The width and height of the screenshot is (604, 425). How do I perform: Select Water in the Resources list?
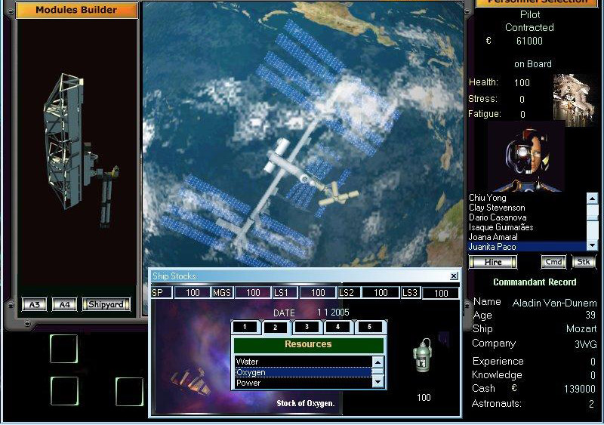(x=302, y=362)
